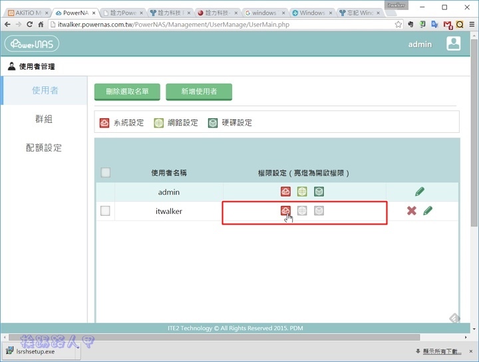
Task: Check the itwalker row checkbox
Action: click(x=105, y=211)
